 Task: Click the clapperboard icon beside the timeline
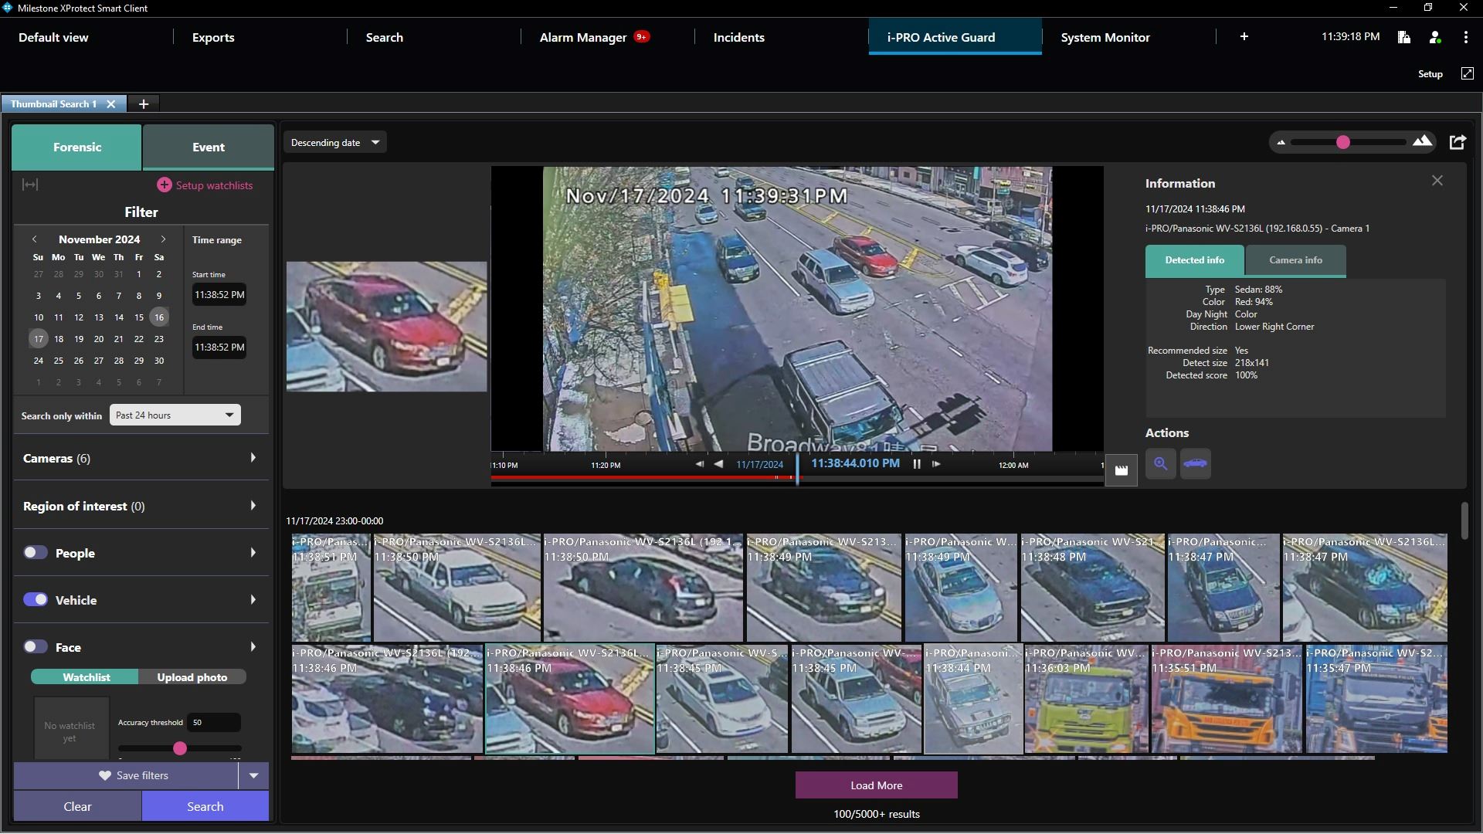click(1121, 470)
